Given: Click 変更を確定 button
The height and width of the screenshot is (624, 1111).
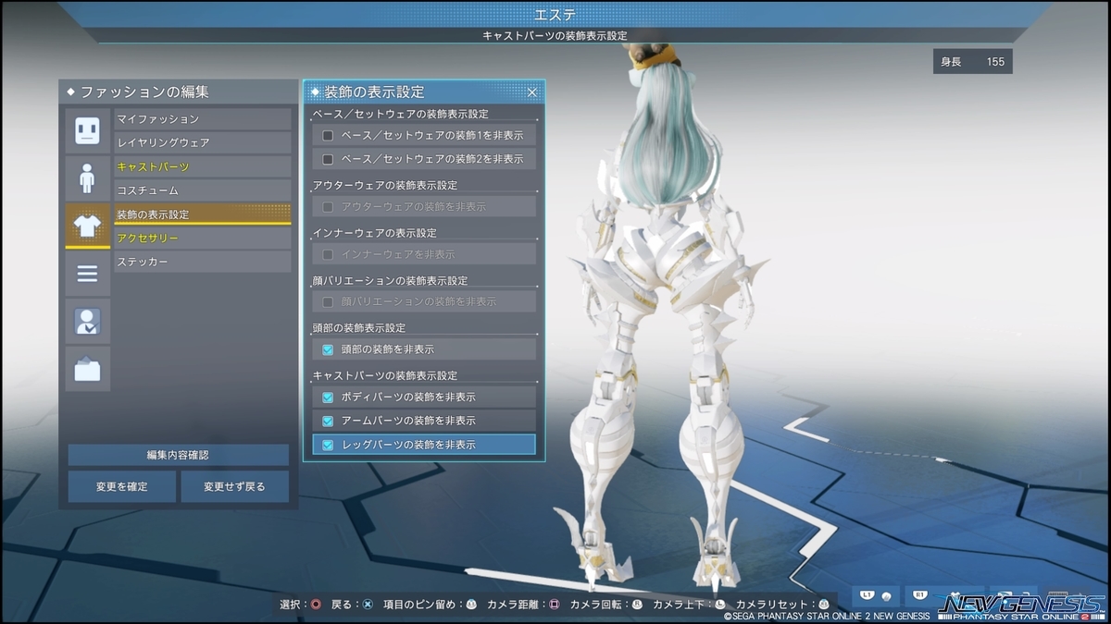Looking at the screenshot, I should (121, 486).
